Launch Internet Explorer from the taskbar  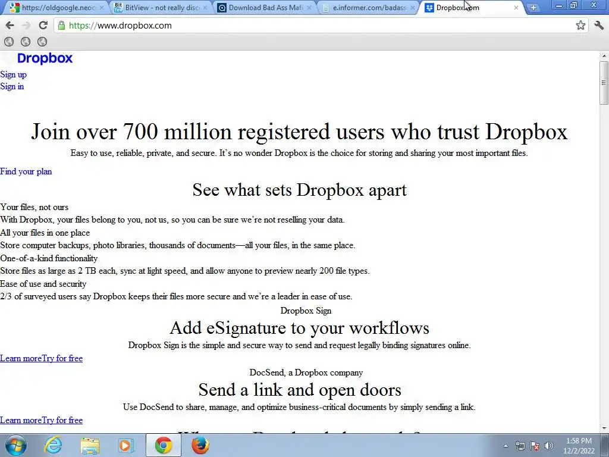click(53, 445)
